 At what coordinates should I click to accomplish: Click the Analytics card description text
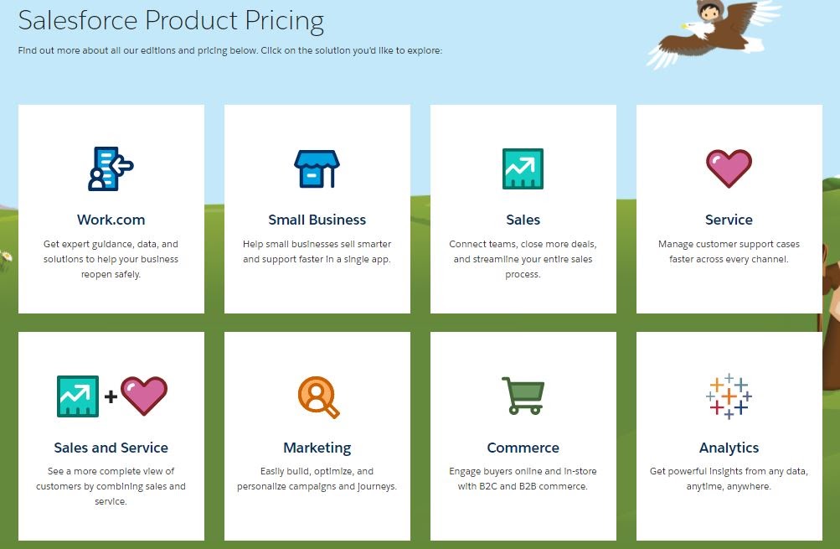729,479
